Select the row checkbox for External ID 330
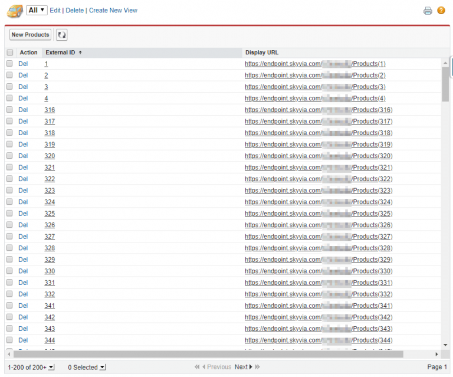453x377 pixels. coord(9,271)
